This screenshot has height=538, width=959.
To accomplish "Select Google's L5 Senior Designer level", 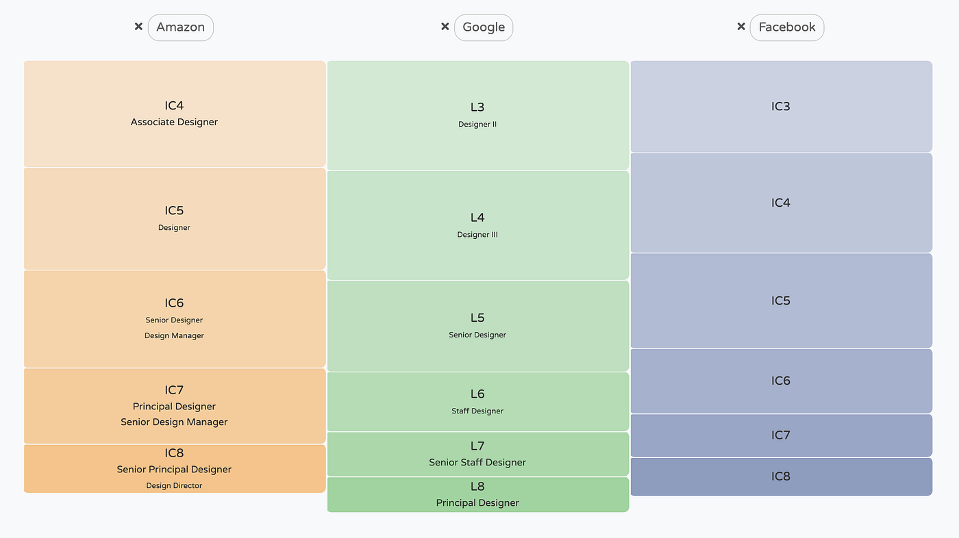I will click(477, 325).
